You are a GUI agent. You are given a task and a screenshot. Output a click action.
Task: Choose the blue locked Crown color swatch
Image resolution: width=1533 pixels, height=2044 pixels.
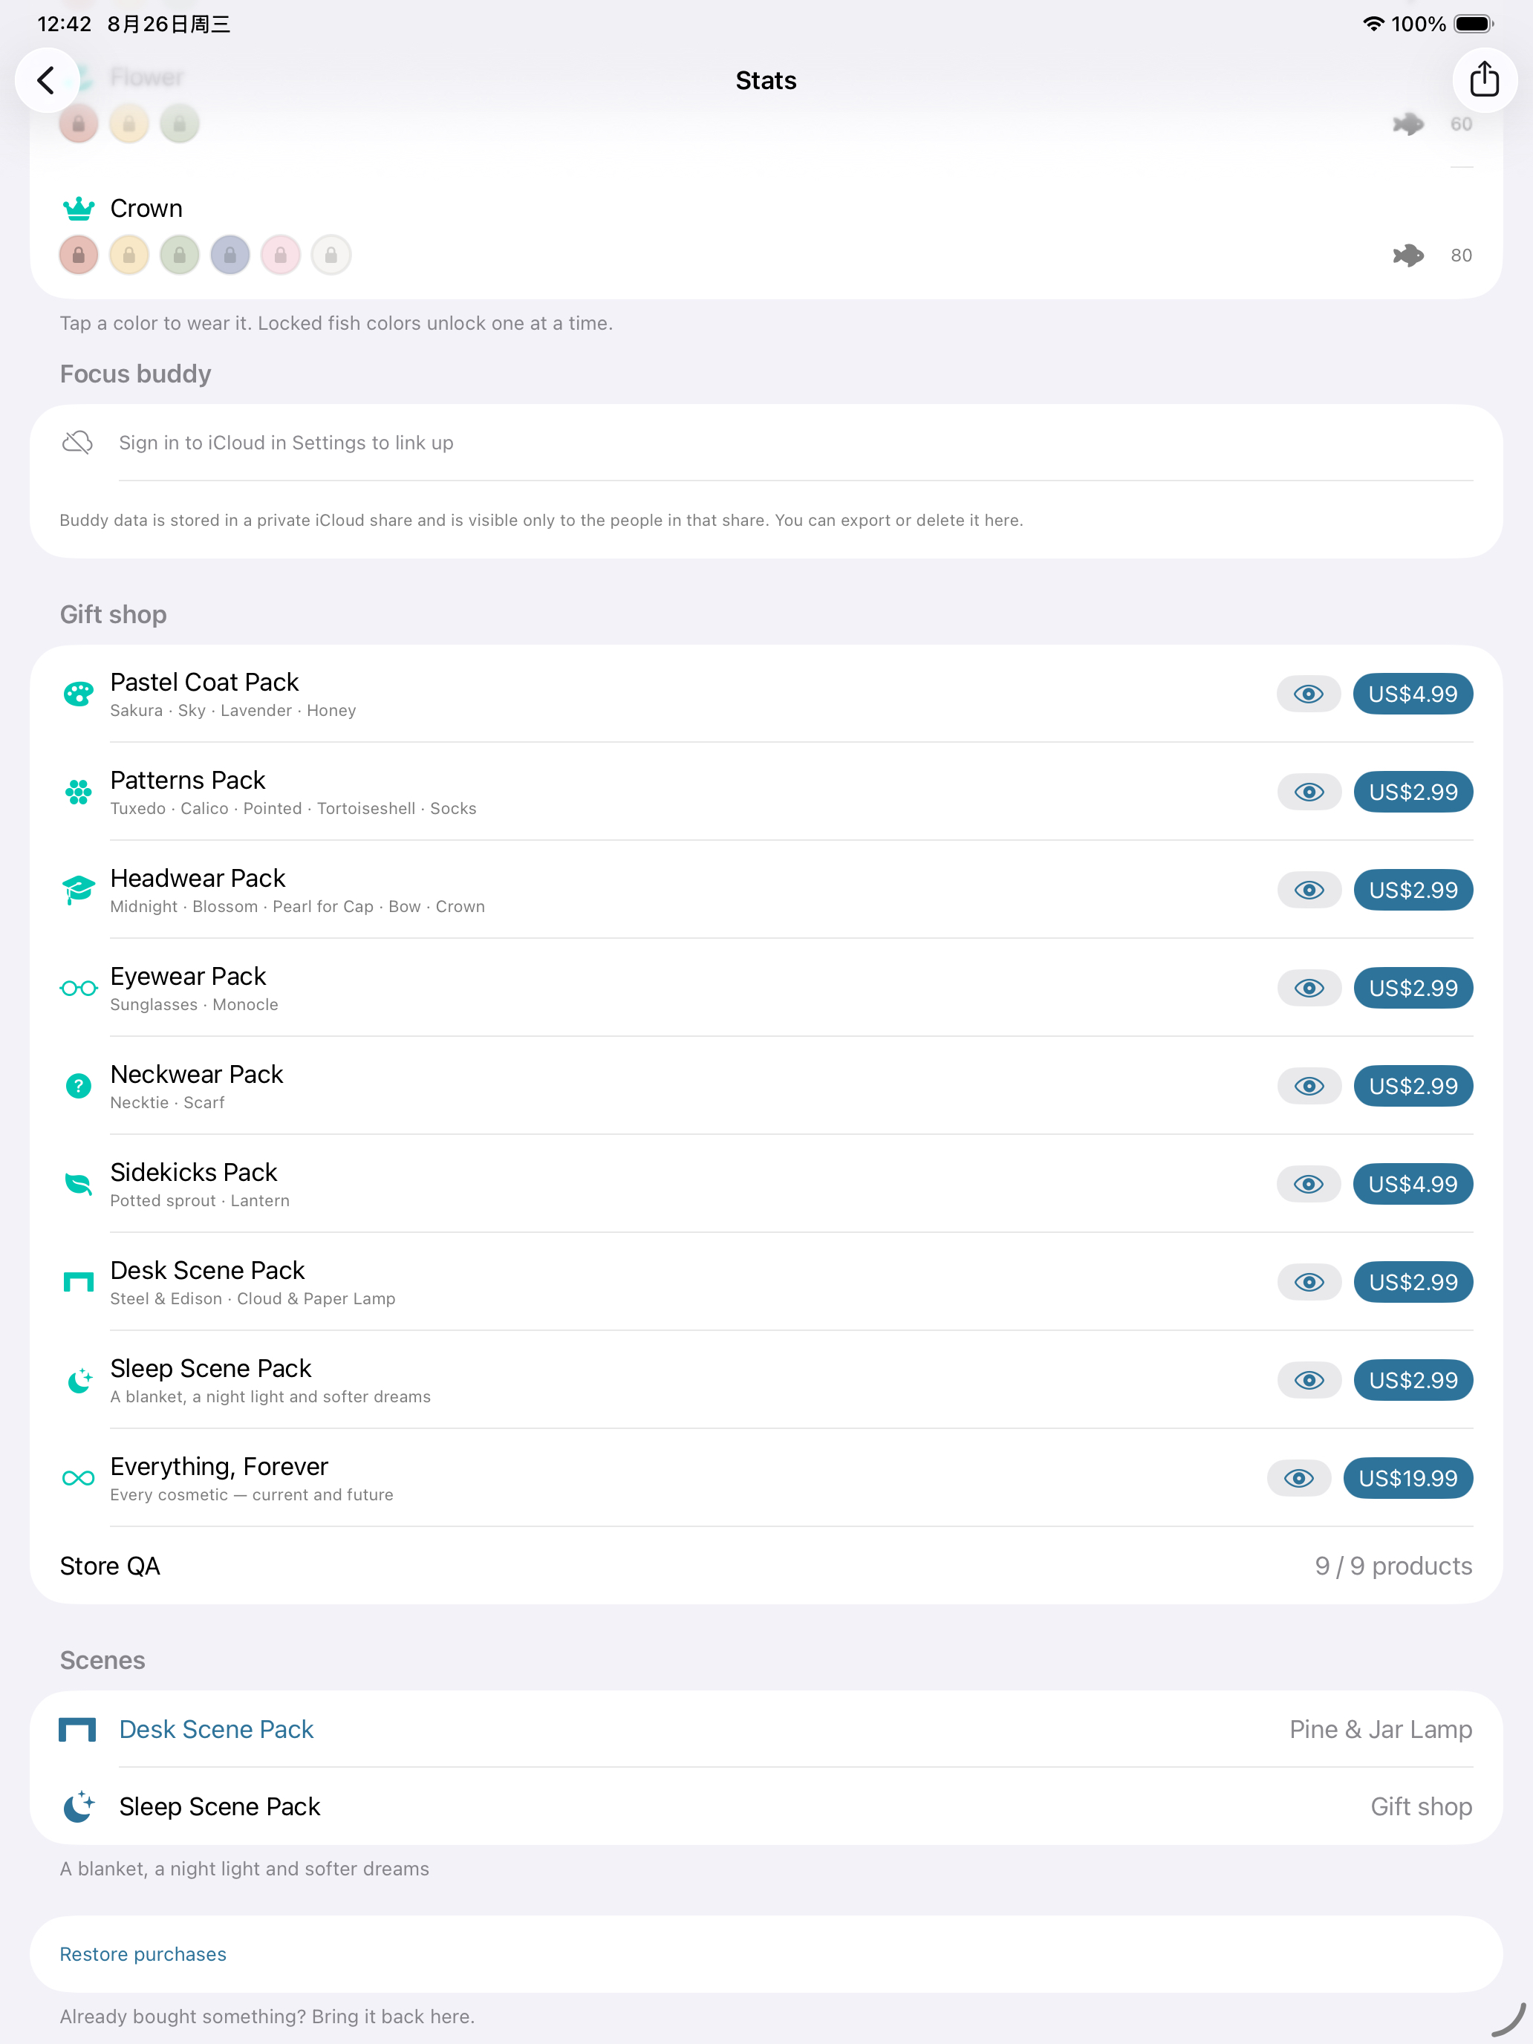point(230,255)
